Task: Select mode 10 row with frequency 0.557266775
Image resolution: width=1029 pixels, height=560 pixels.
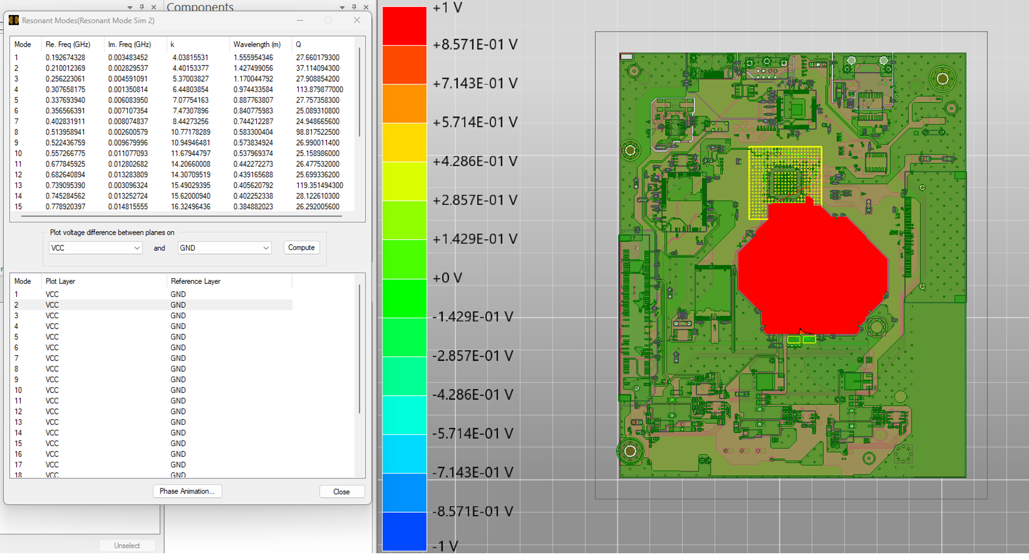Action: point(183,153)
